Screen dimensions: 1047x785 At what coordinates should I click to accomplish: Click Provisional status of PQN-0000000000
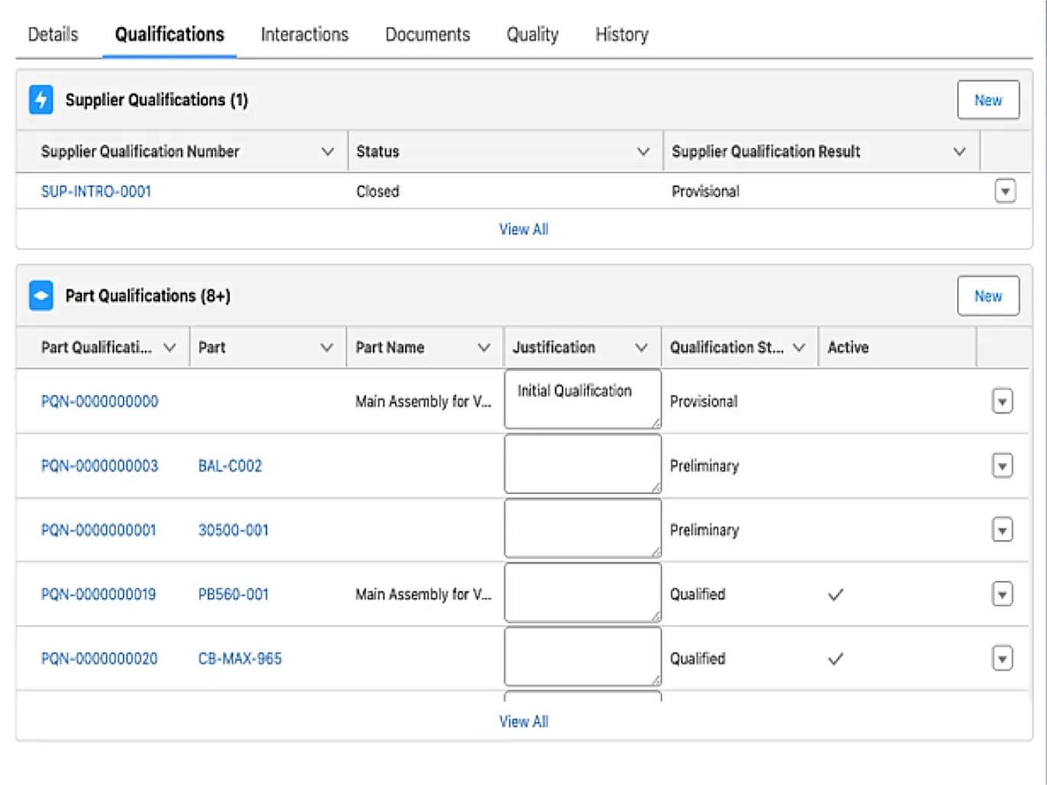pos(704,401)
